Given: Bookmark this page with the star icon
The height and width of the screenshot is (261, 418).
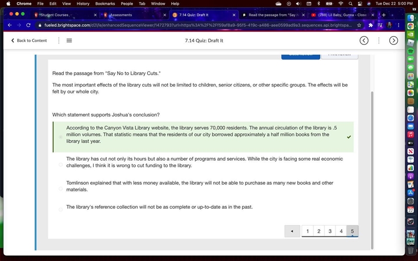Looking at the screenshot, I should [x=359, y=25].
